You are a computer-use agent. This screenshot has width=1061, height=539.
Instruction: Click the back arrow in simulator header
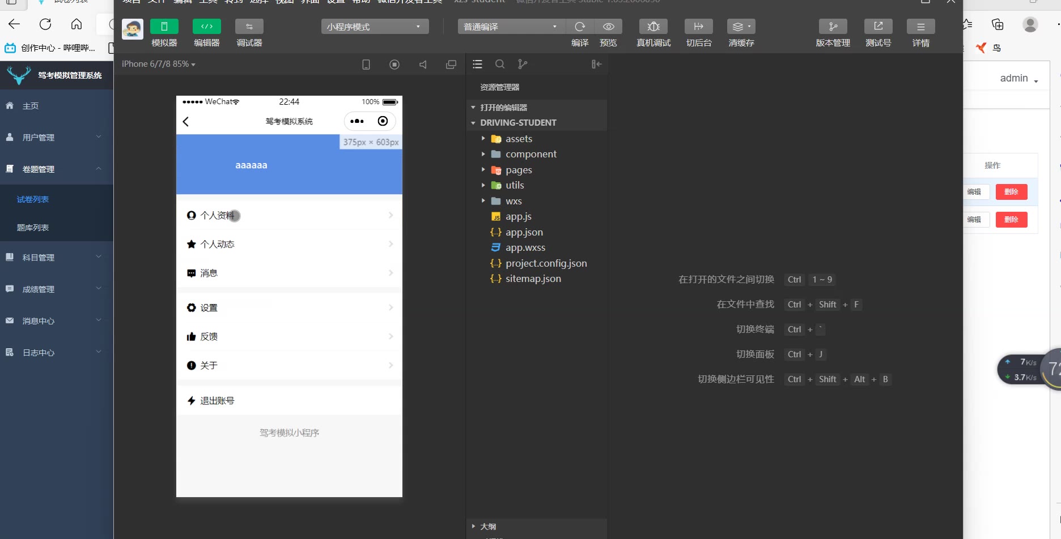tap(186, 121)
